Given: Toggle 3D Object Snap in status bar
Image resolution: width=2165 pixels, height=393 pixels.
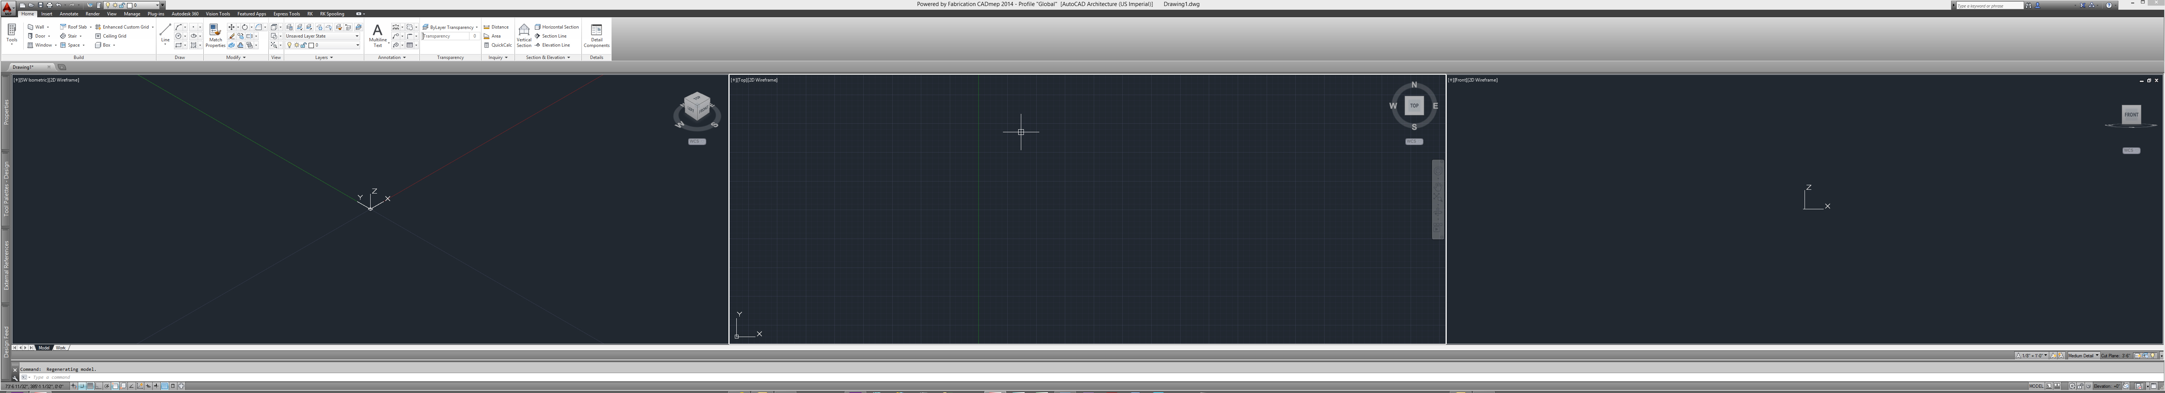Looking at the screenshot, I should coord(124,386).
